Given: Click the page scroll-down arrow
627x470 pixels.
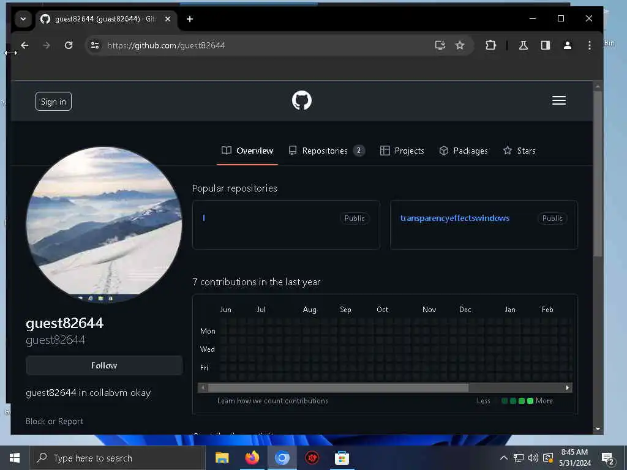Looking at the screenshot, I should pyautogui.click(x=598, y=429).
